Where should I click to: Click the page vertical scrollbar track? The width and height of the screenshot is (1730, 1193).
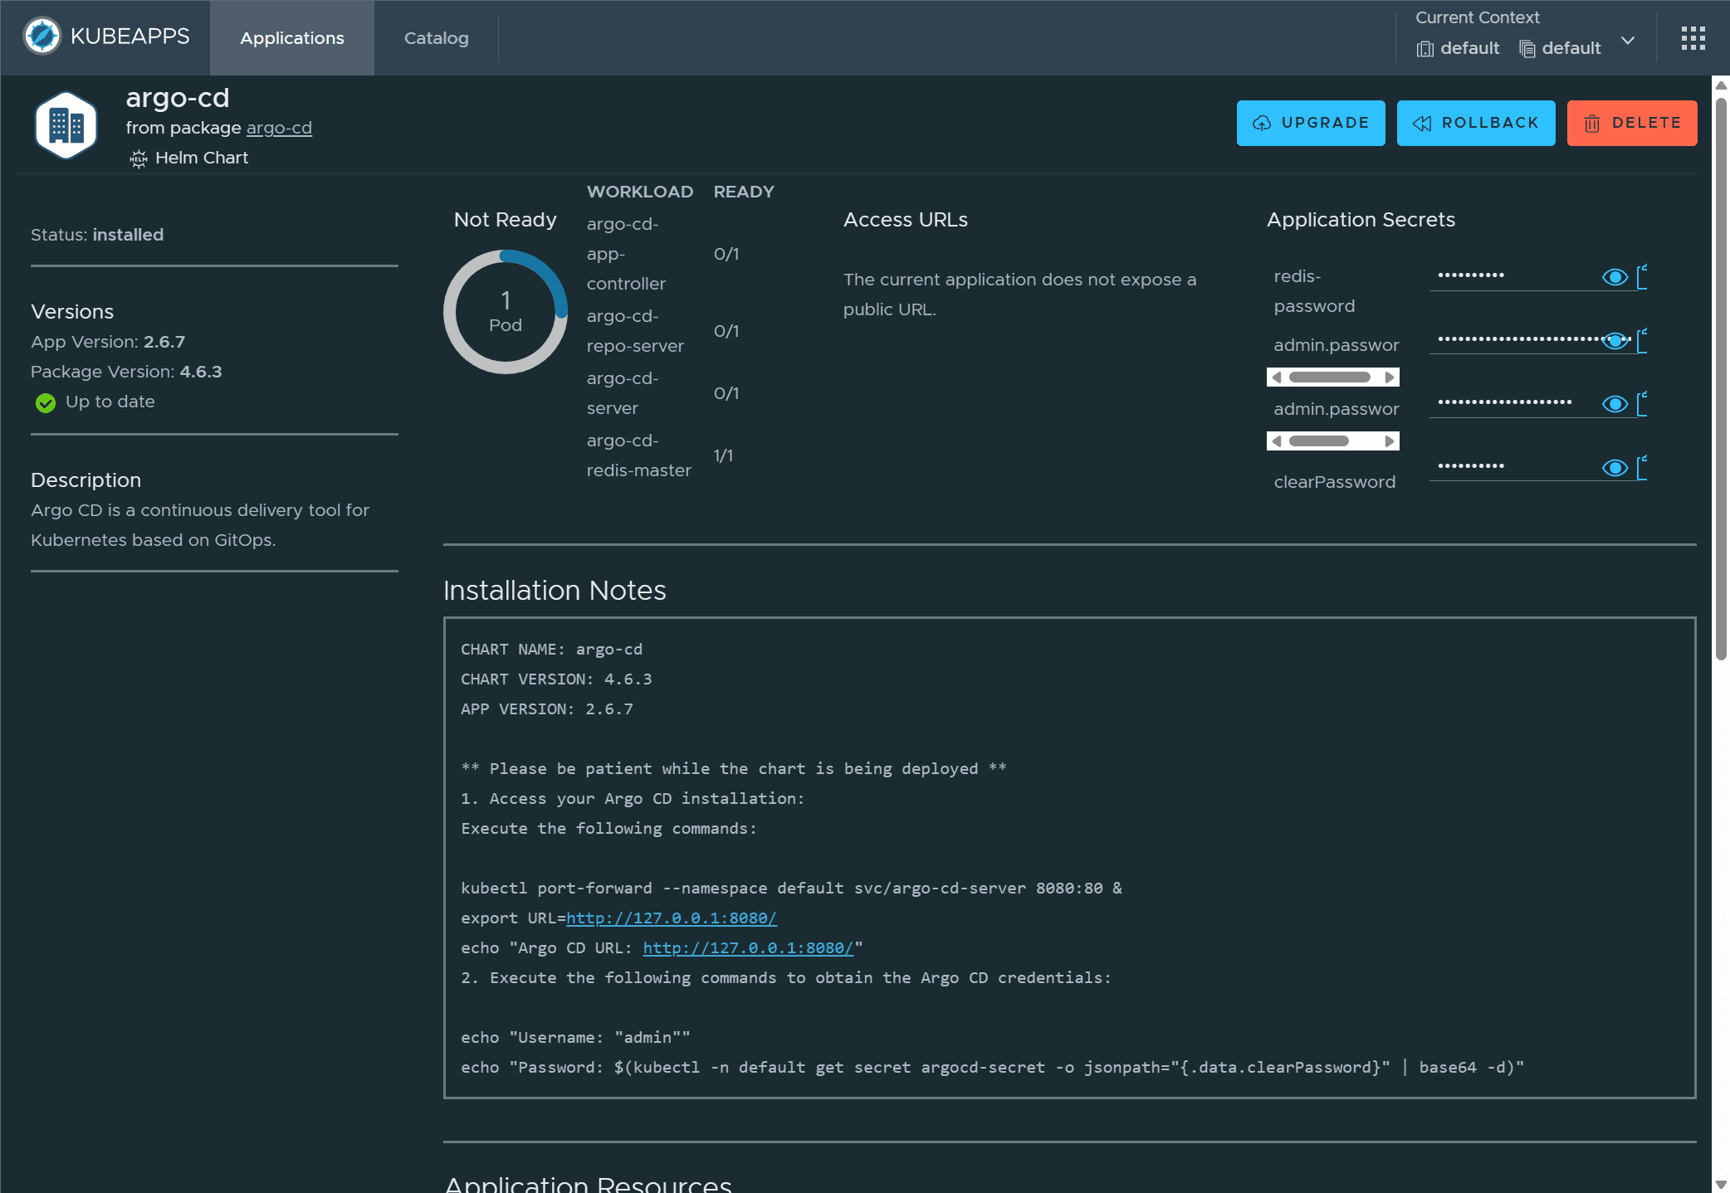[x=1720, y=913]
